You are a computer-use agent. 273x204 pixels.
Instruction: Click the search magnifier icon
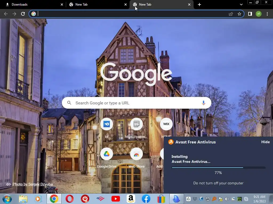(x=69, y=103)
